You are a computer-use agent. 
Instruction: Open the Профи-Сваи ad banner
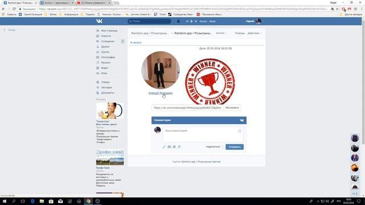pos(110,157)
